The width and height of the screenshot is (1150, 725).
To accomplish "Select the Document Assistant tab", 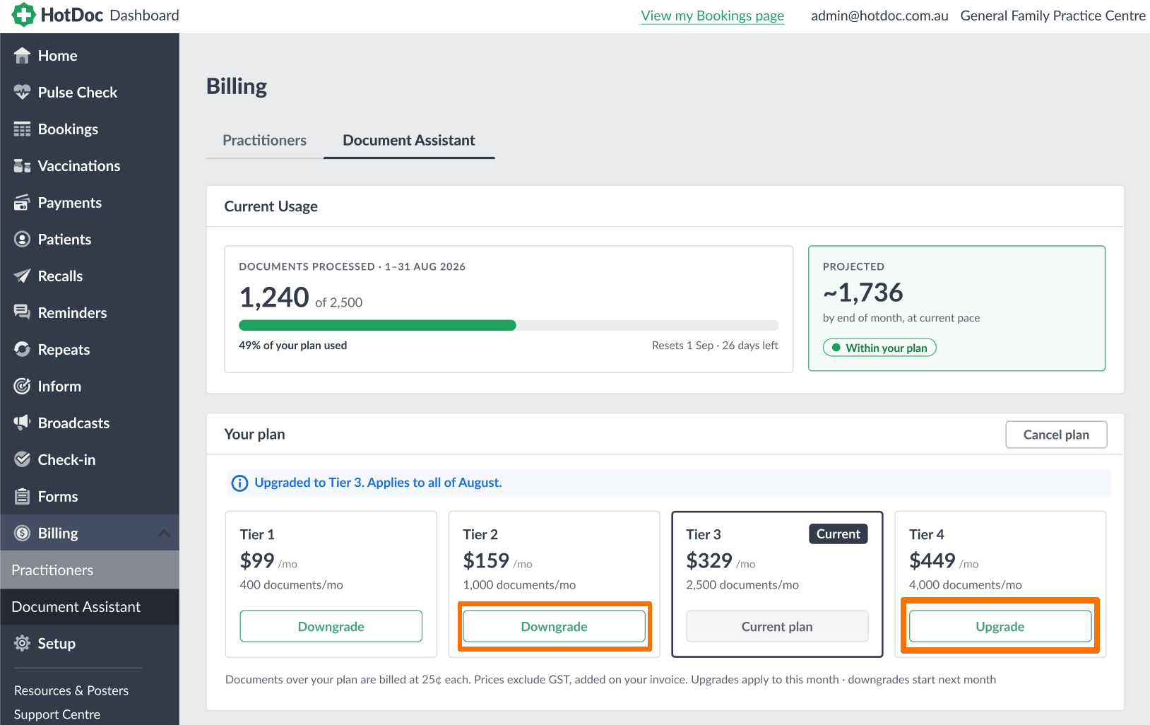I will coord(409,140).
